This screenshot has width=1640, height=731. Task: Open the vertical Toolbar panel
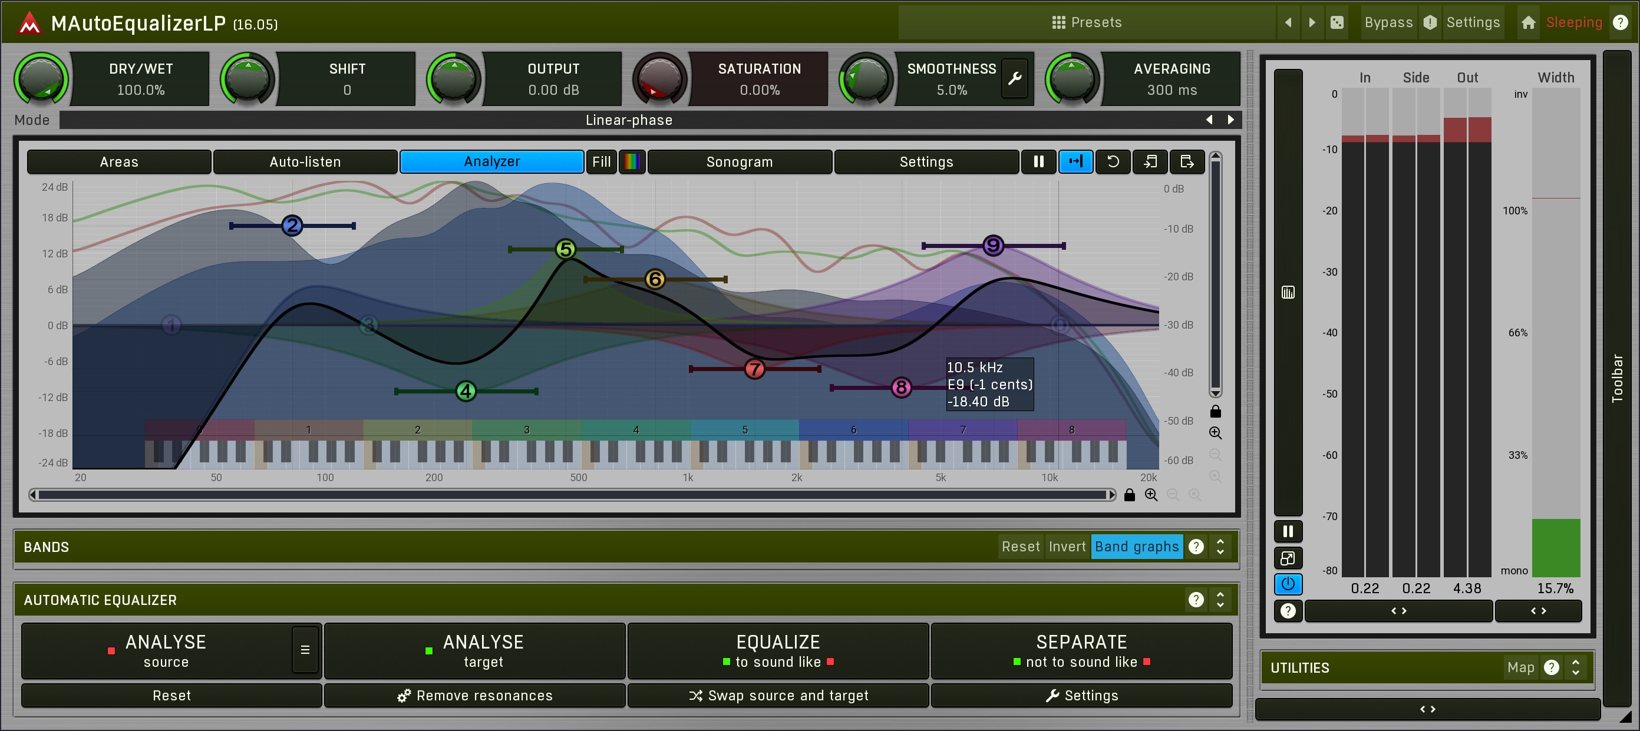[x=1617, y=378]
